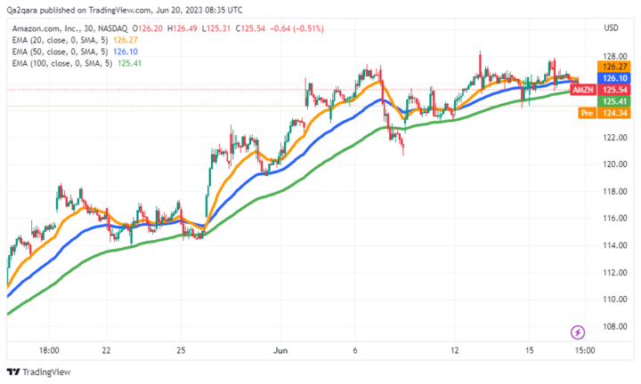Viewport: 641px width, 384px height.
Task: Click the green 125.41 price label
Action: pos(614,101)
